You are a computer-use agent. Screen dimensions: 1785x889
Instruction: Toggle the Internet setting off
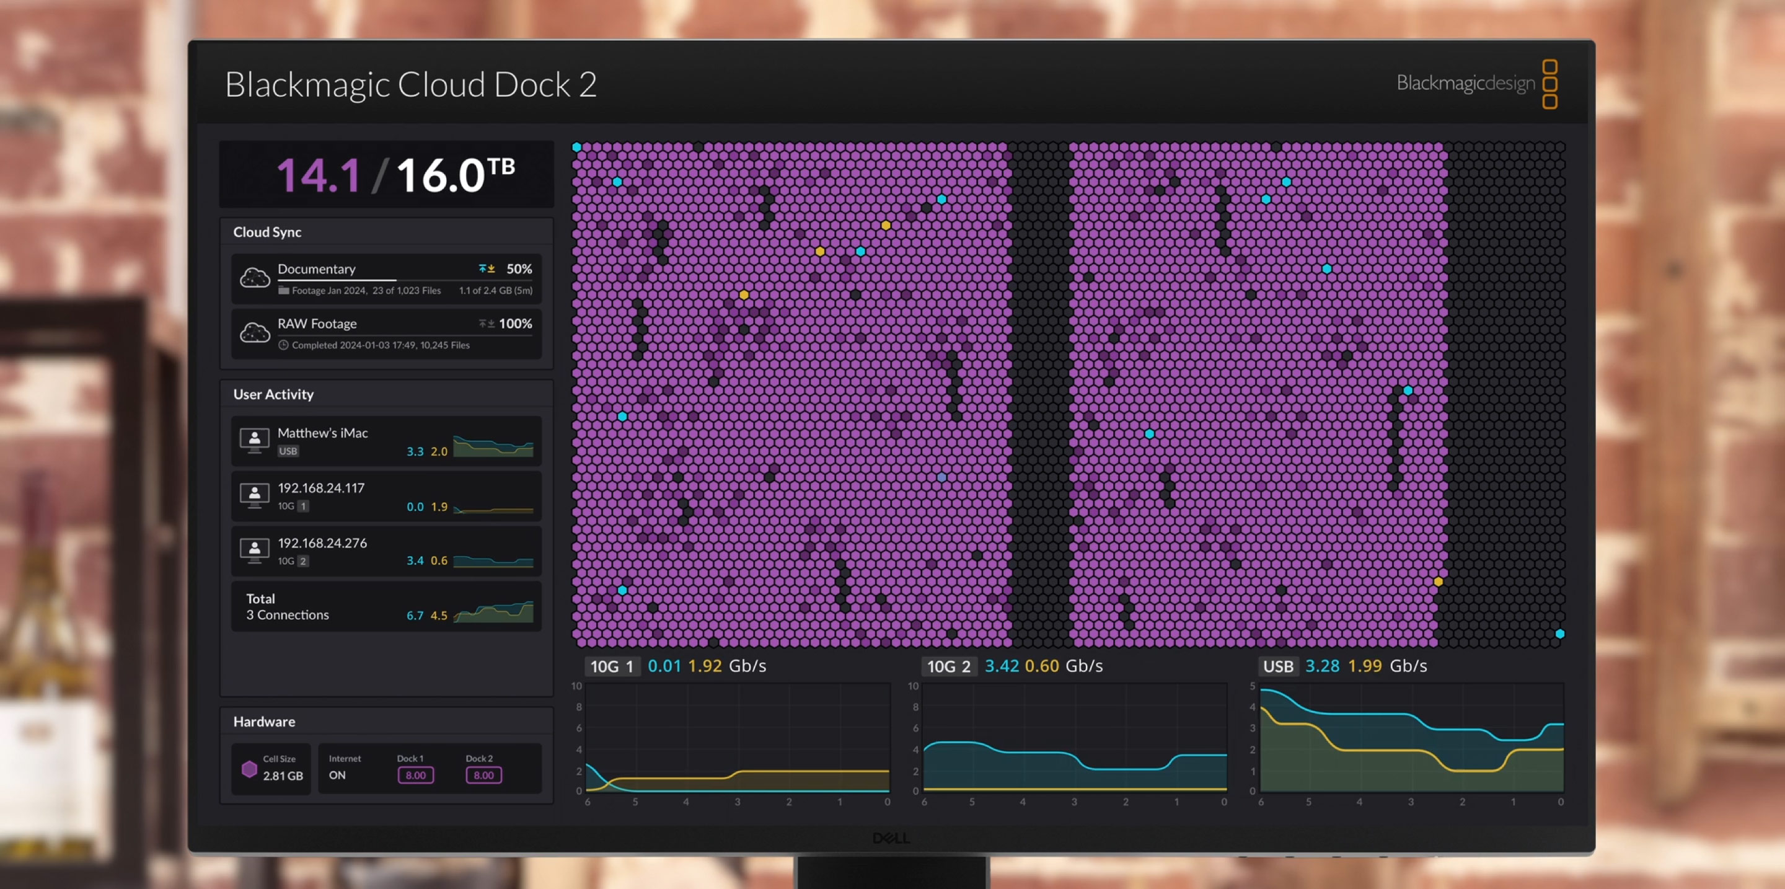337,775
